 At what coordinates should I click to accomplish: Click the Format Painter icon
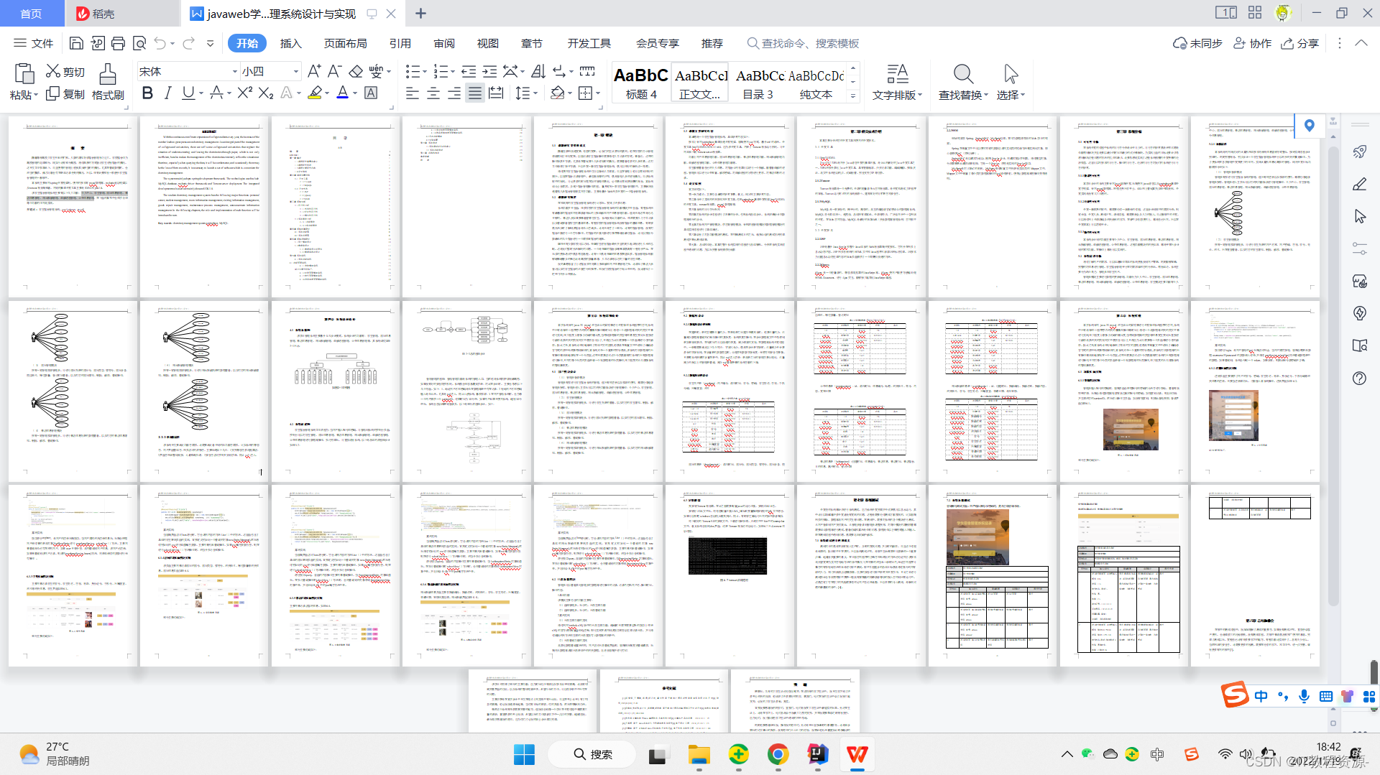coord(108,82)
